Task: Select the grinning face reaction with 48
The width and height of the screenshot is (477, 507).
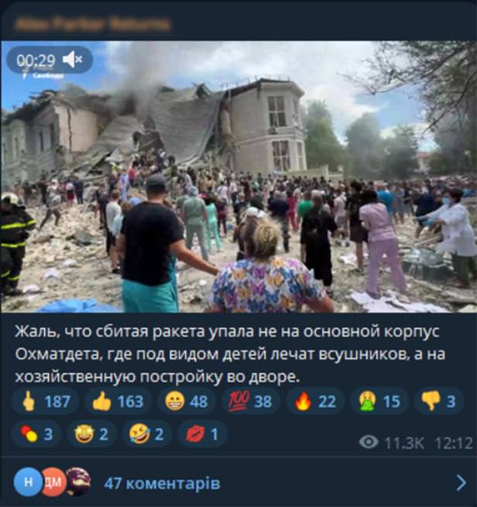Action: coord(187,401)
